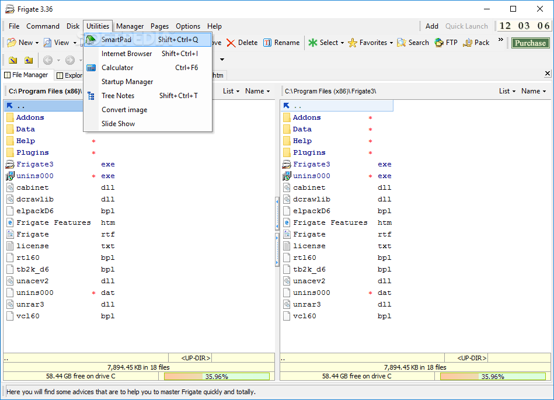Select Frigate rtf in right panel
The width and height of the screenshot is (554, 400).
coord(337,234)
